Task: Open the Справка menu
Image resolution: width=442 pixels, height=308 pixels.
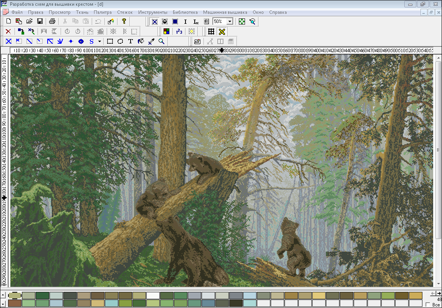Action: pos(278,12)
